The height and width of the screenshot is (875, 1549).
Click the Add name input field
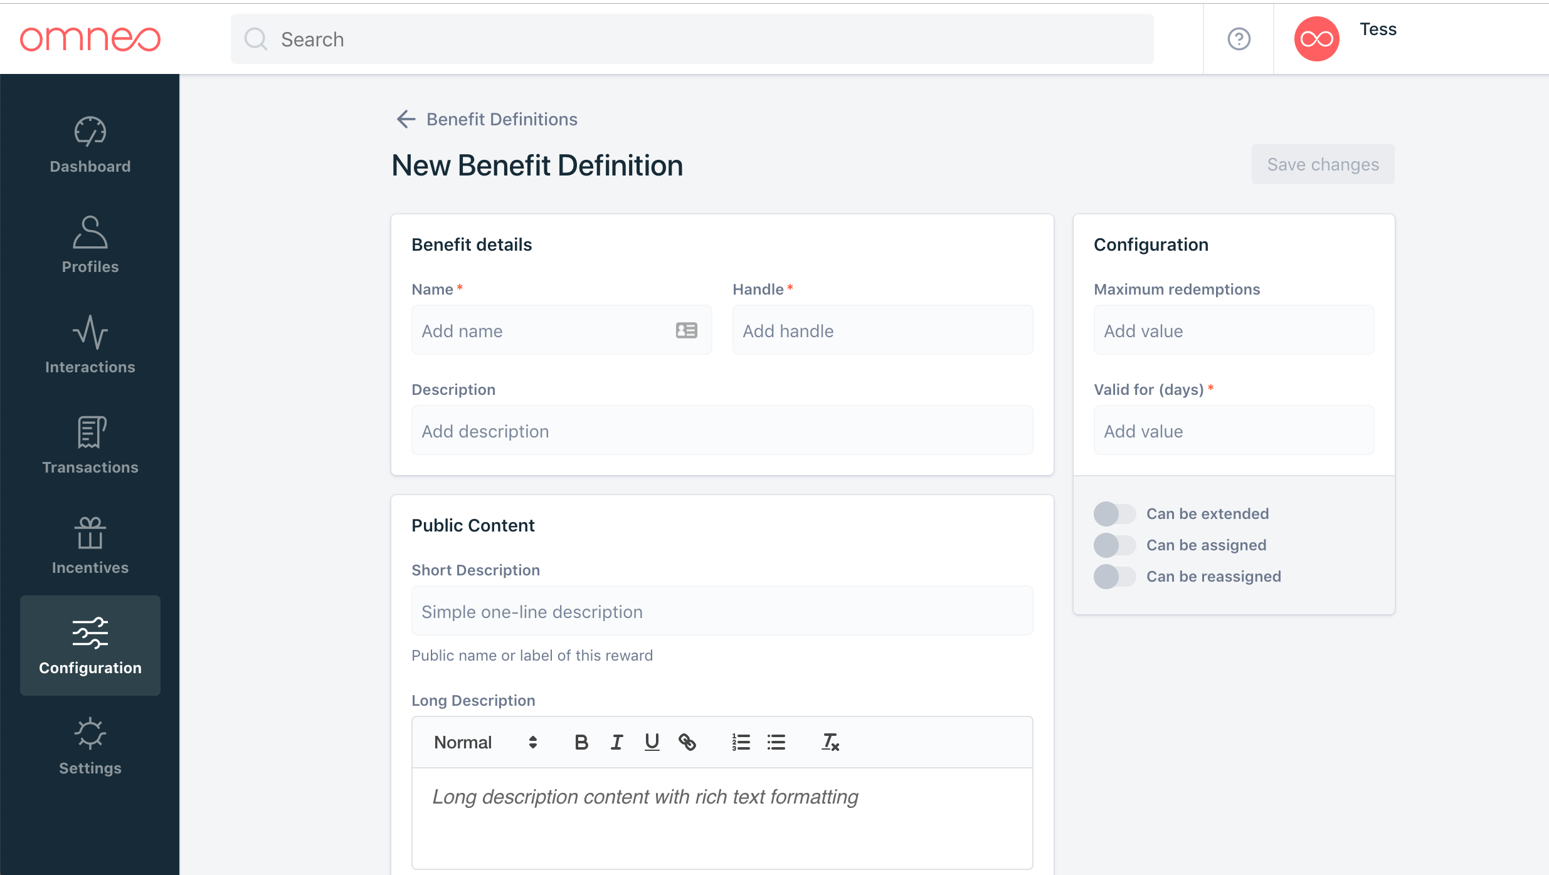[561, 330]
